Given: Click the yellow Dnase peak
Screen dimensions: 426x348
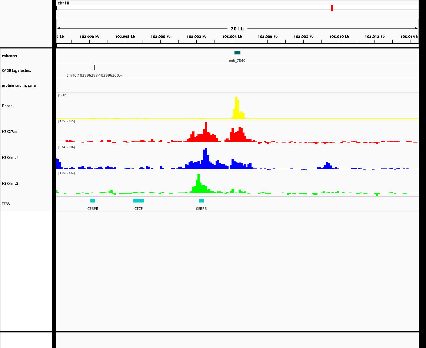Looking at the screenshot, I should coord(237,108).
